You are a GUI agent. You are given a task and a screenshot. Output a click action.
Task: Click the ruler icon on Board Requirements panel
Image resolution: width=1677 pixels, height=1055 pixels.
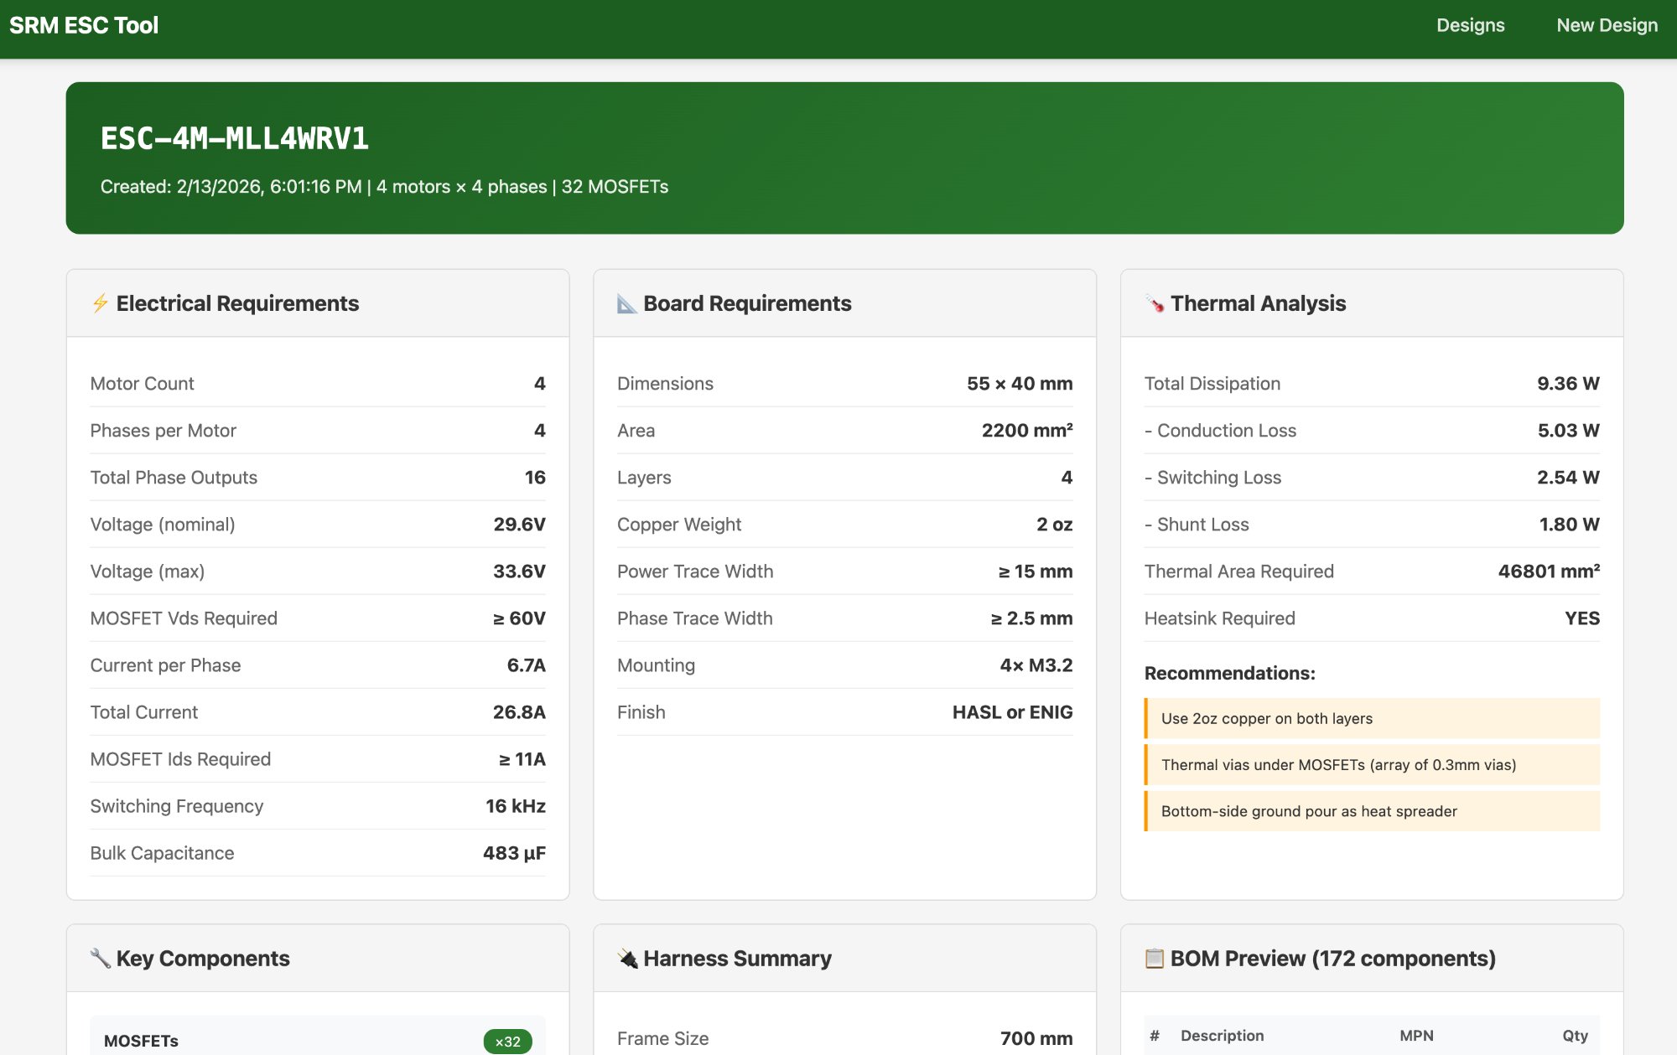pyautogui.click(x=626, y=303)
